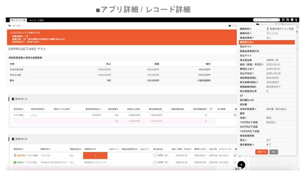Click the orange save button in popup
Screen dimensions: 305x172
(262, 152)
